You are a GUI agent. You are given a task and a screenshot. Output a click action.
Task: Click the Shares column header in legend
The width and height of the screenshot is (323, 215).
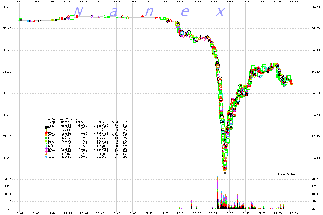pyautogui.click(x=102, y=122)
